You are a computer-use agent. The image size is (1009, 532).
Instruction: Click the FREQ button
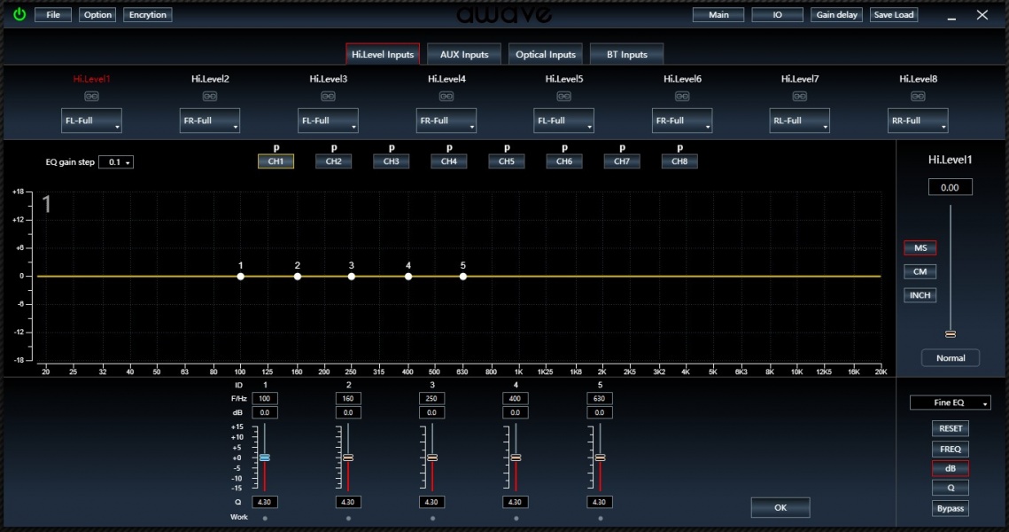(951, 449)
